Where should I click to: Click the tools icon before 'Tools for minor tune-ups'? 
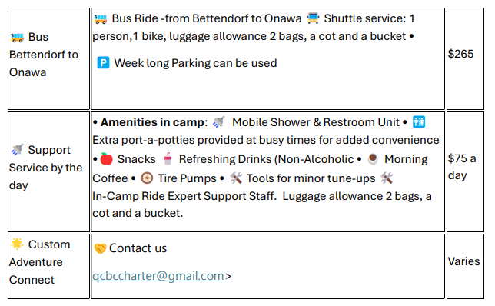click(236, 178)
